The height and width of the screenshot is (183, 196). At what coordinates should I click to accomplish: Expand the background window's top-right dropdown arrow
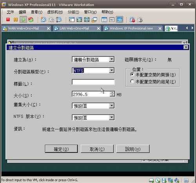(184, 43)
